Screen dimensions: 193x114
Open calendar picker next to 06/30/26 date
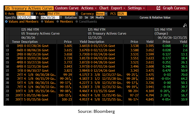click(61, 18)
